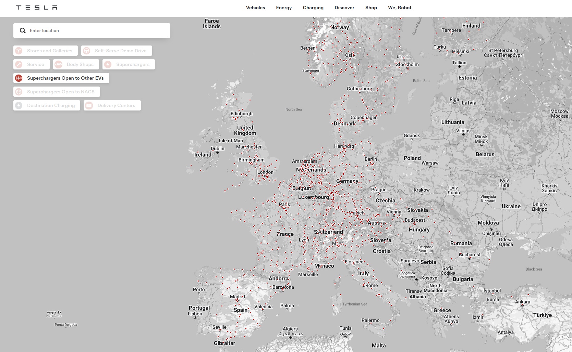The image size is (572, 352).
Task: Click the Marseille label on the map
Action: [x=308, y=274]
